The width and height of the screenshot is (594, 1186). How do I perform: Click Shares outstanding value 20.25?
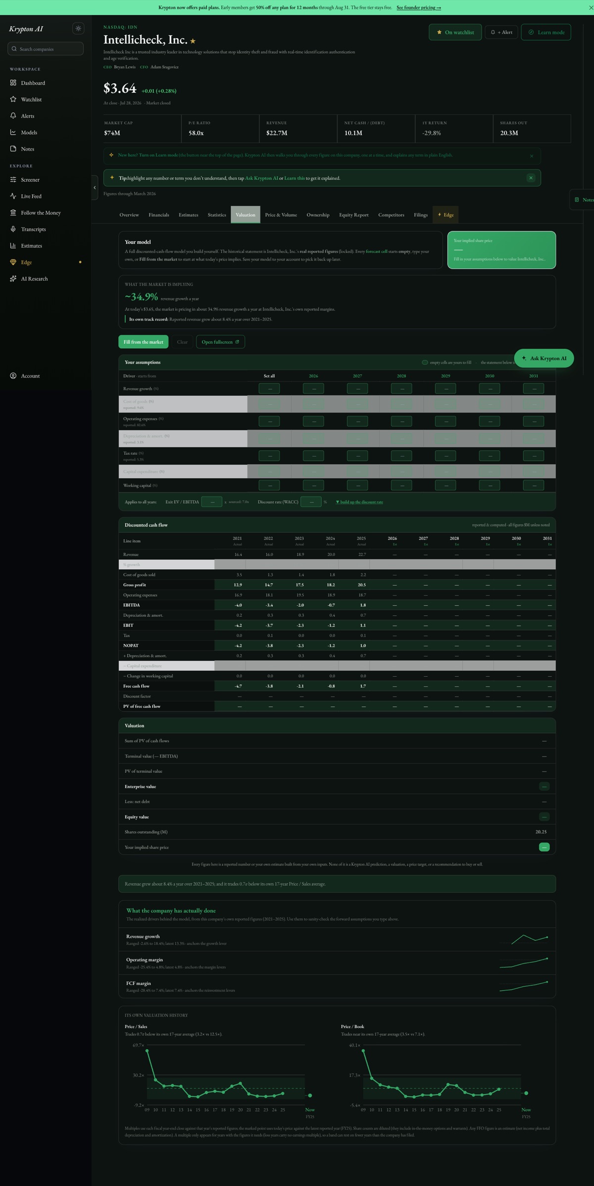click(x=541, y=832)
